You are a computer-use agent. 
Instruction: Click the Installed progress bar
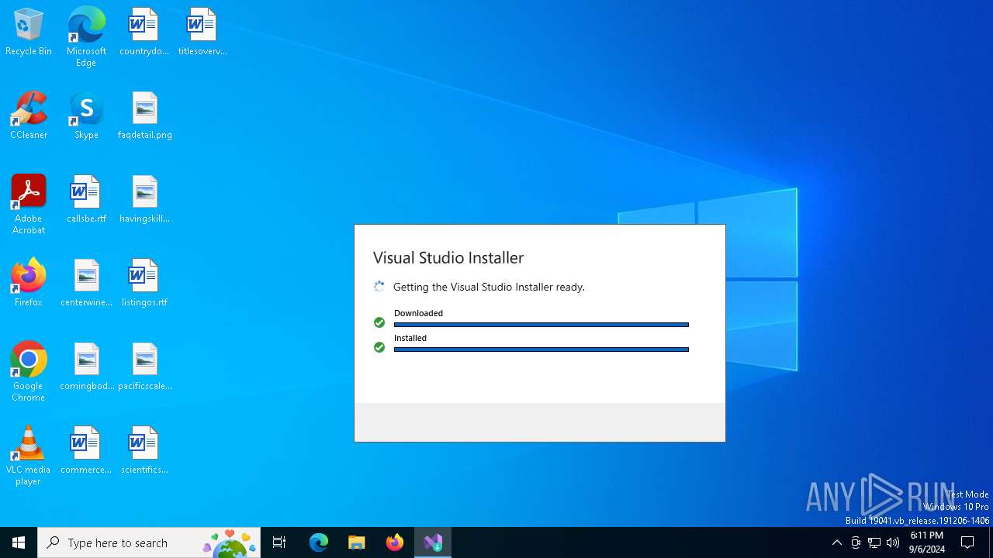click(x=541, y=350)
